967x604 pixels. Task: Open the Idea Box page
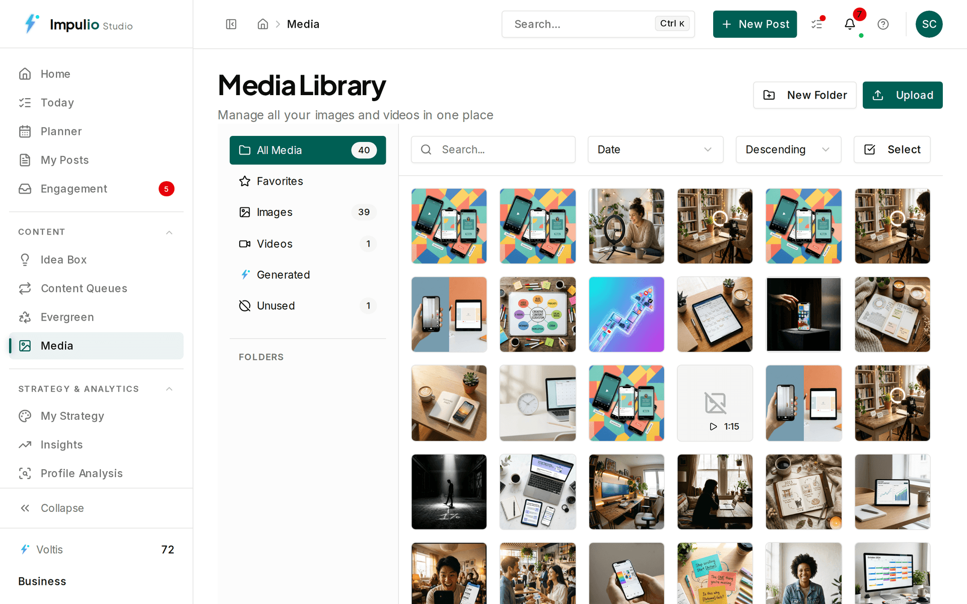(x=96, y=260)
